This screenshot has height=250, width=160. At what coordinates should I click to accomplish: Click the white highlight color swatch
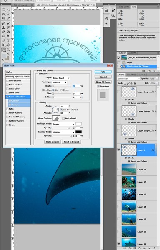click(x=78, y=124)
